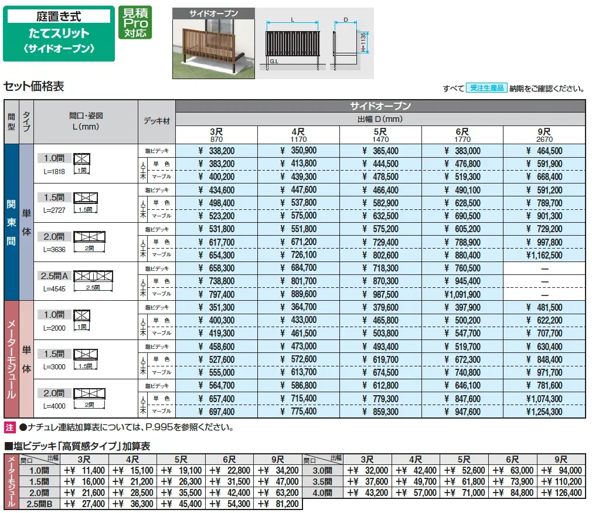Screen dimensions: 592x513
Task: Click the 4.0間 row label
Action: tap(322, 493)
